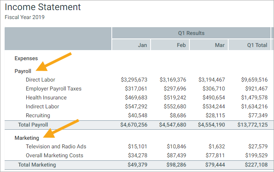Select the Mar column header
274x172 pixels.
coord(220,45)
